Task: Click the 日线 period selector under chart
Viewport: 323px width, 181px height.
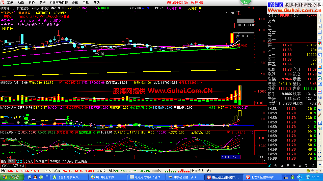Action: 260,157
